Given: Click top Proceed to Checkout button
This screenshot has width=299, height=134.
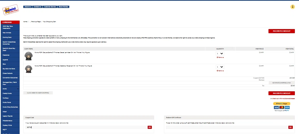Looking at the screenshot, I should pos(281,31).
